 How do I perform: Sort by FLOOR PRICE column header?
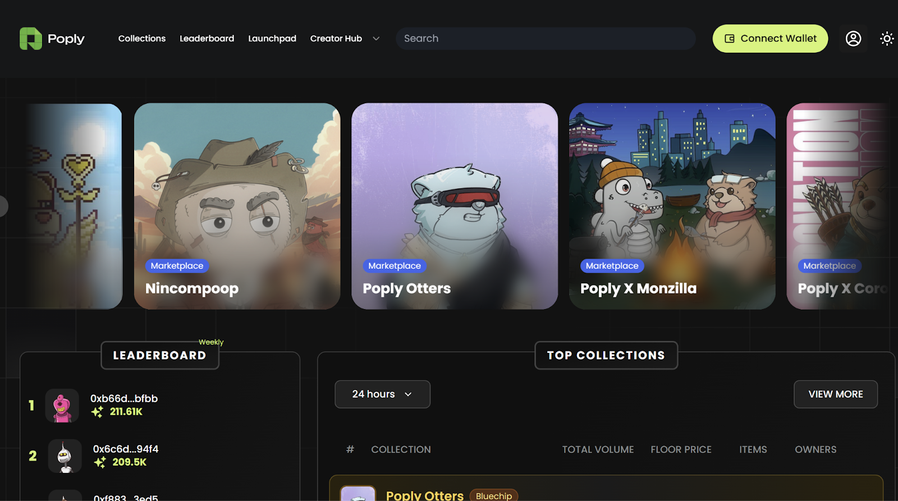(681, 449)
